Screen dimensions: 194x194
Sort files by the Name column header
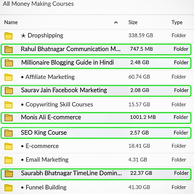click(11, 22)
